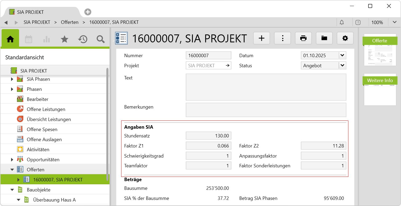The image size is (401, 206).
Task: Click the Stundensatz input field
Action: pyautogui.click(x=208, y=136)
